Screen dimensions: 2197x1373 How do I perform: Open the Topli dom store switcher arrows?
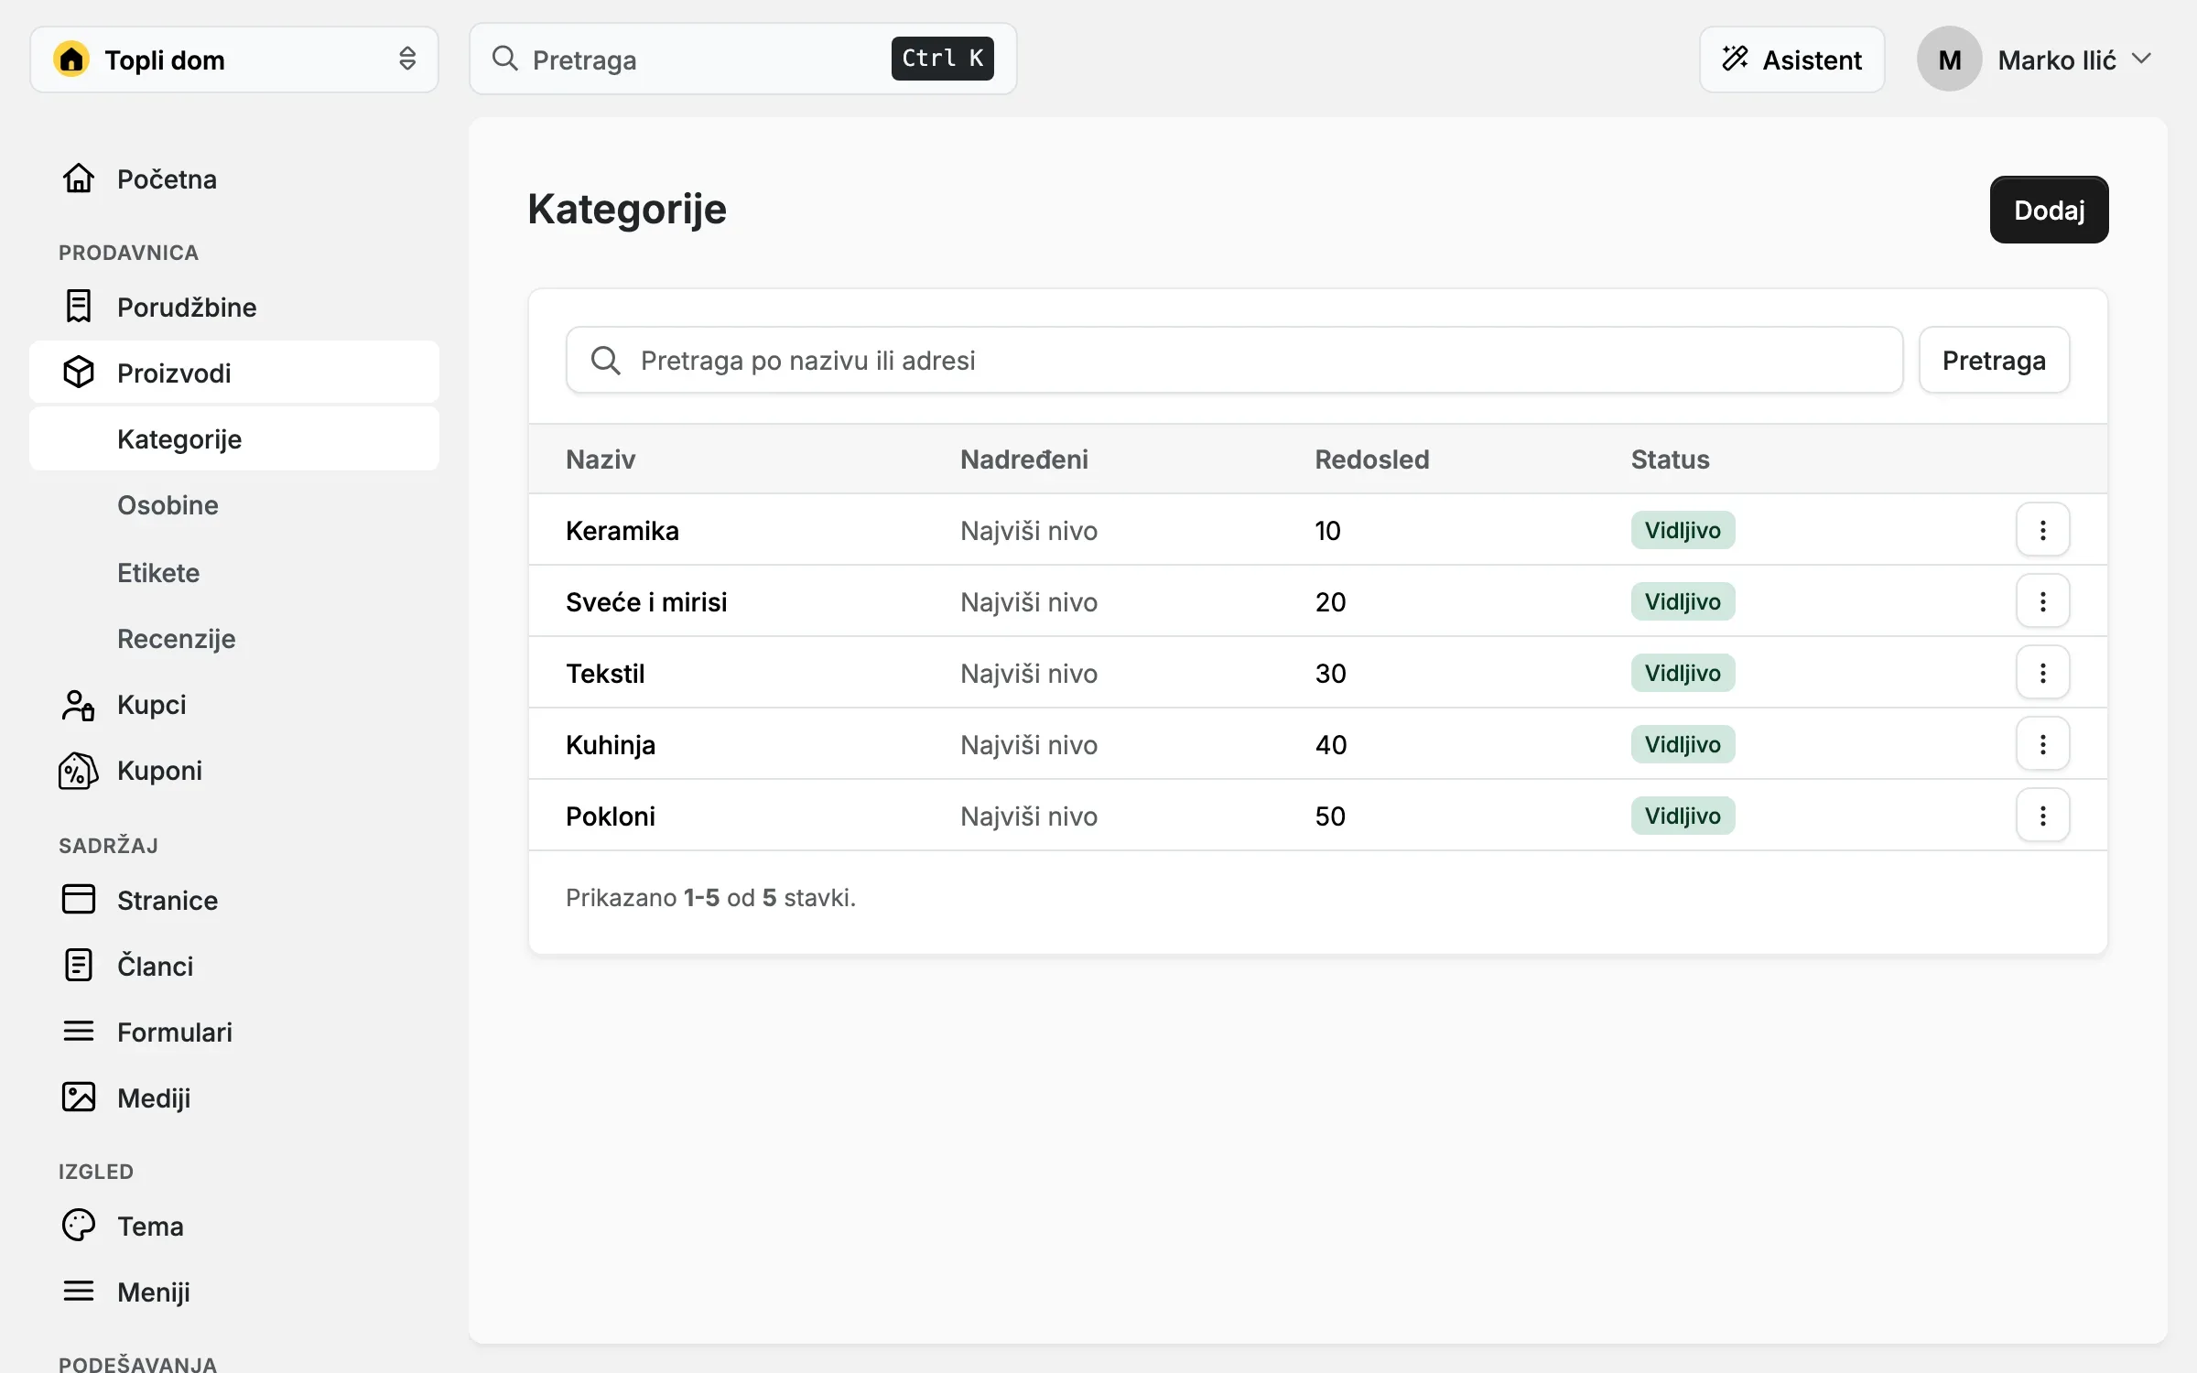tap(407, 59)
